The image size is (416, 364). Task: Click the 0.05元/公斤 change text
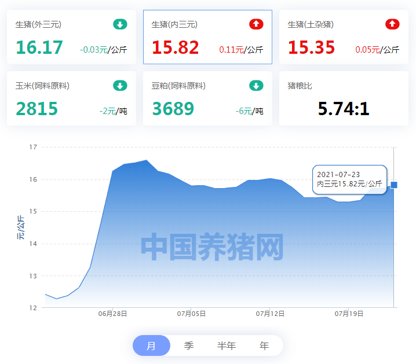pyautogui.click(x=377, y=50)
